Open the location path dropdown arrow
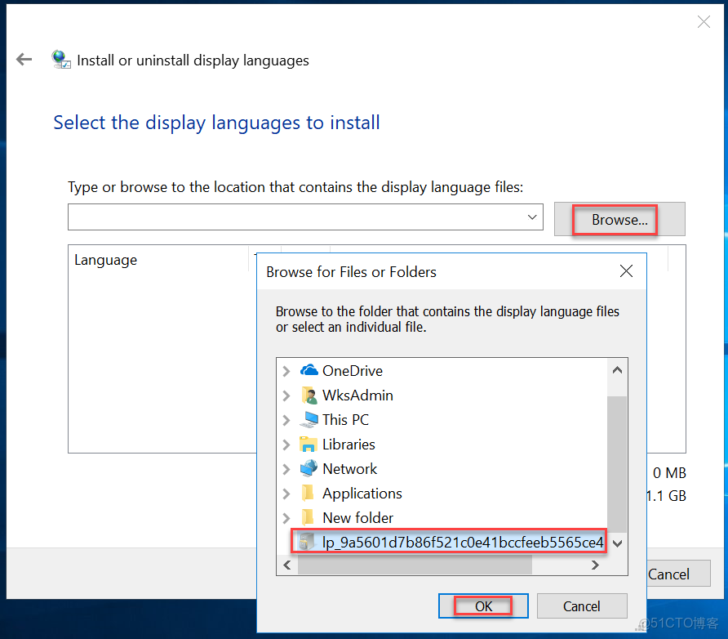 pyautogui.click(x=532, y=217)
